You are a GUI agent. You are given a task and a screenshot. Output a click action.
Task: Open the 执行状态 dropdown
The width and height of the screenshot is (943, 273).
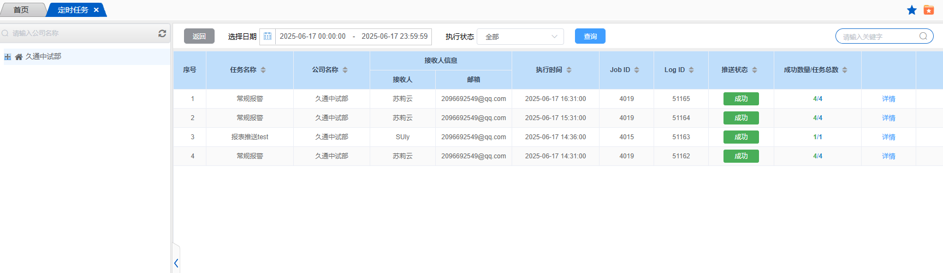click(x=520, y=37)
